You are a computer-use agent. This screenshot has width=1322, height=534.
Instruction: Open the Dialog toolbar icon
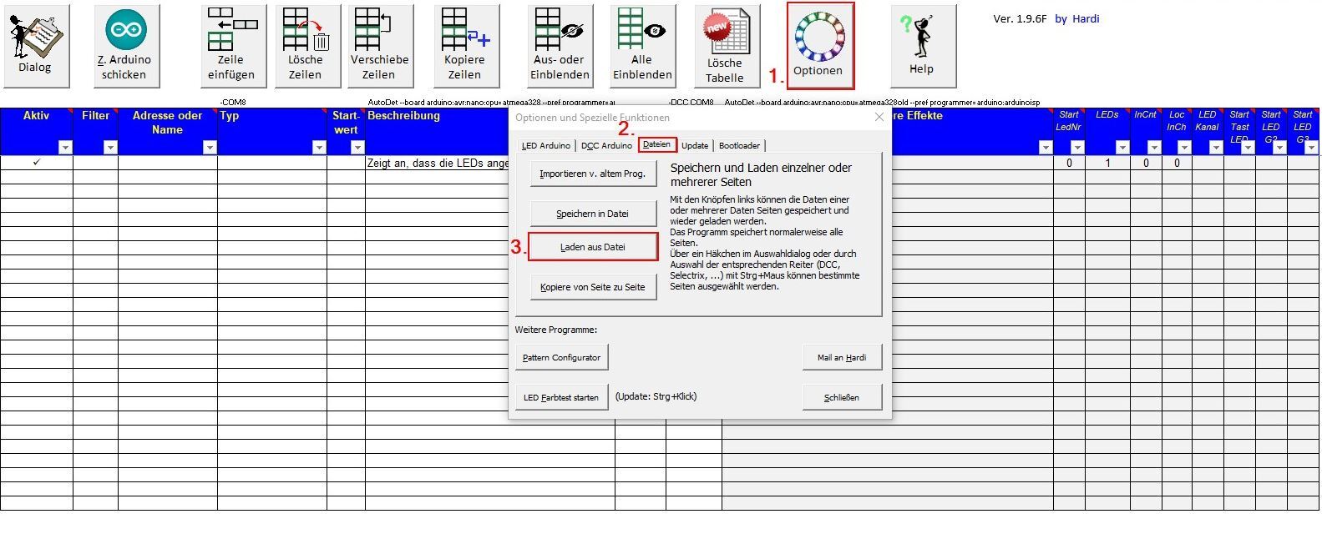tap(35, 46)
